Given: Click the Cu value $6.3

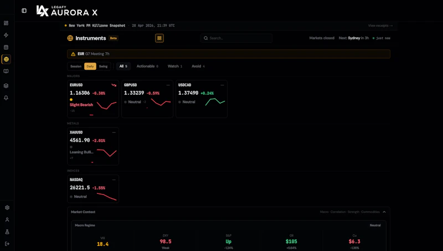Looking at the screenshot, I should [x=354, y=242].
